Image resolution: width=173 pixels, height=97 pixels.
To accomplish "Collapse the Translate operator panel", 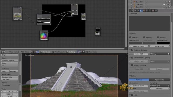I will (x=2, y=85).
